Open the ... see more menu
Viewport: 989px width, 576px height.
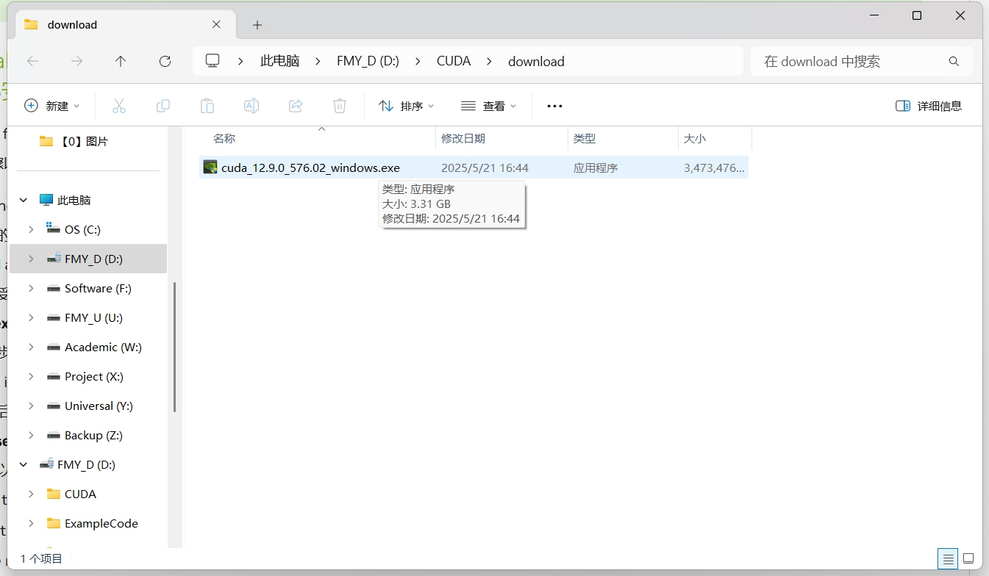[554, 105]
